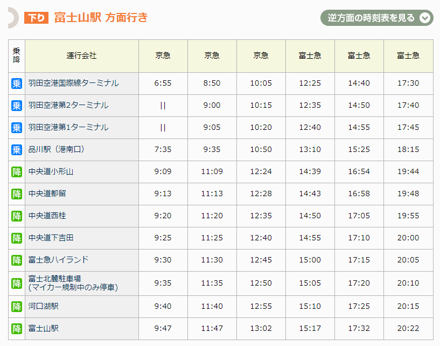Select the stop name 羽田空港第2ターミナル
The image size is (440, 346).
[x=68, y=105]
